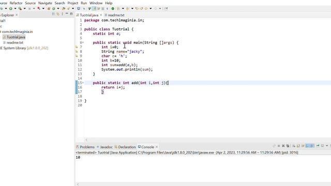Toggle Link with Editor in Package Explorer
The width and height of the screenshot is (331, 186).
pyautogui.click(x=58, y=14)
